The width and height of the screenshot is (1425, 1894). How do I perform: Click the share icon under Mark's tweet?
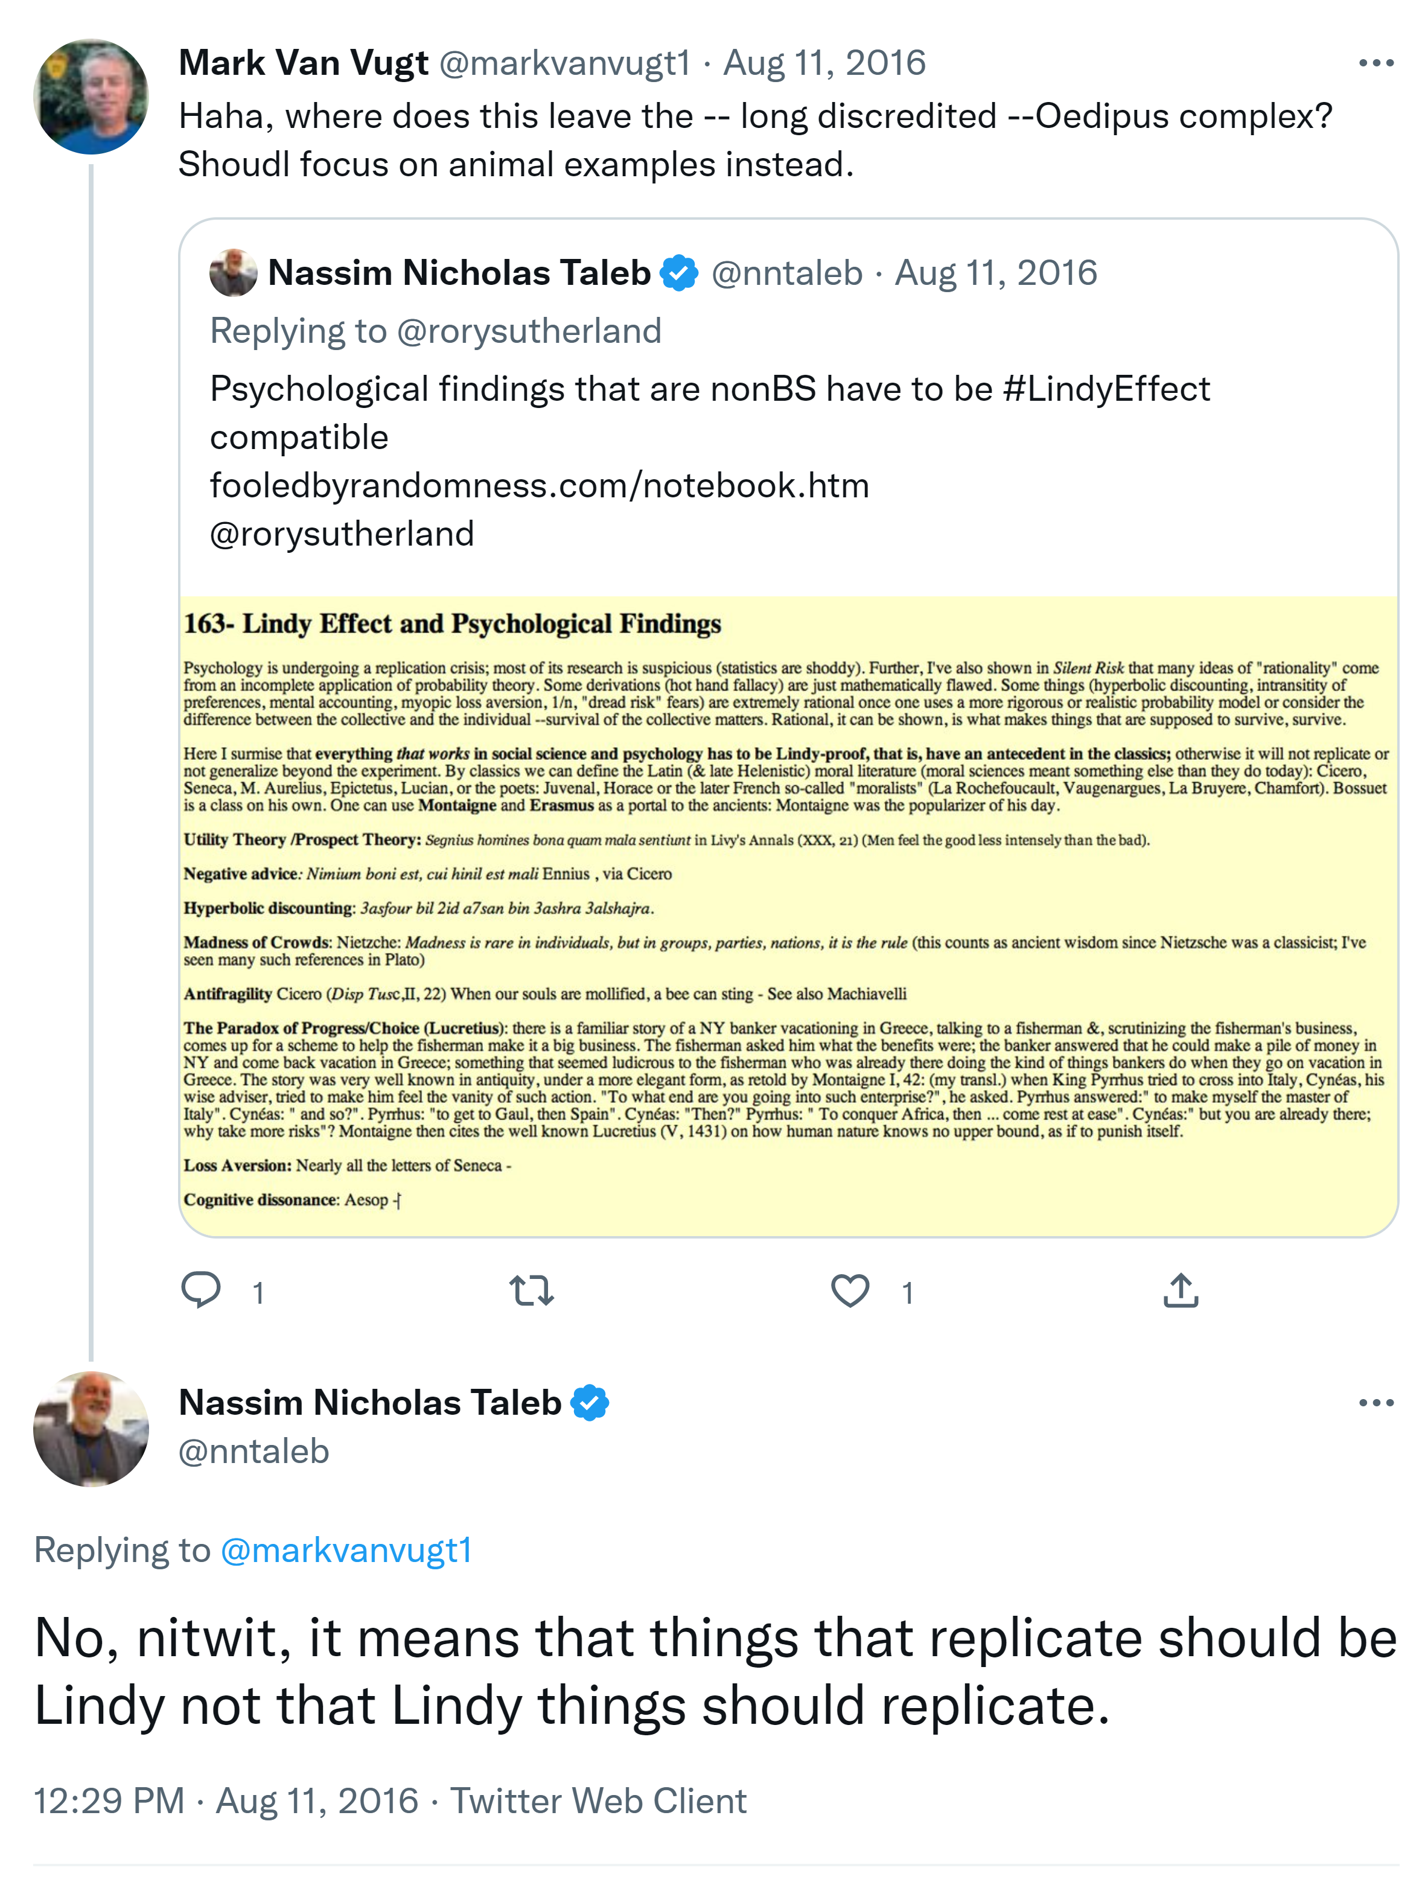[1180, 1290]
